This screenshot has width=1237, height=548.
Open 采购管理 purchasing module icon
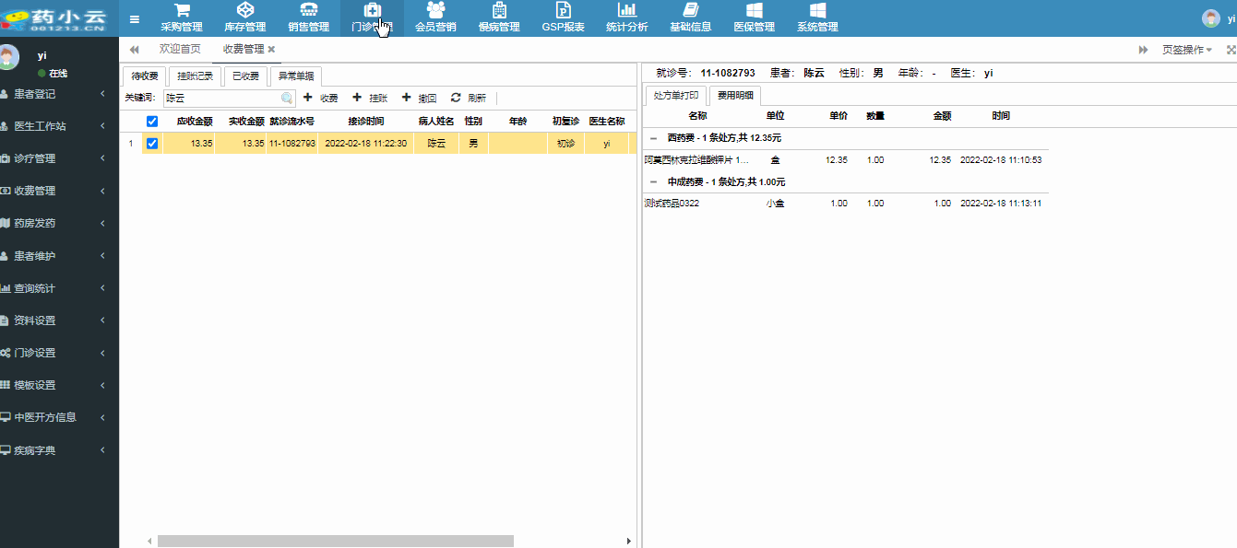click(x=182, y=10)
